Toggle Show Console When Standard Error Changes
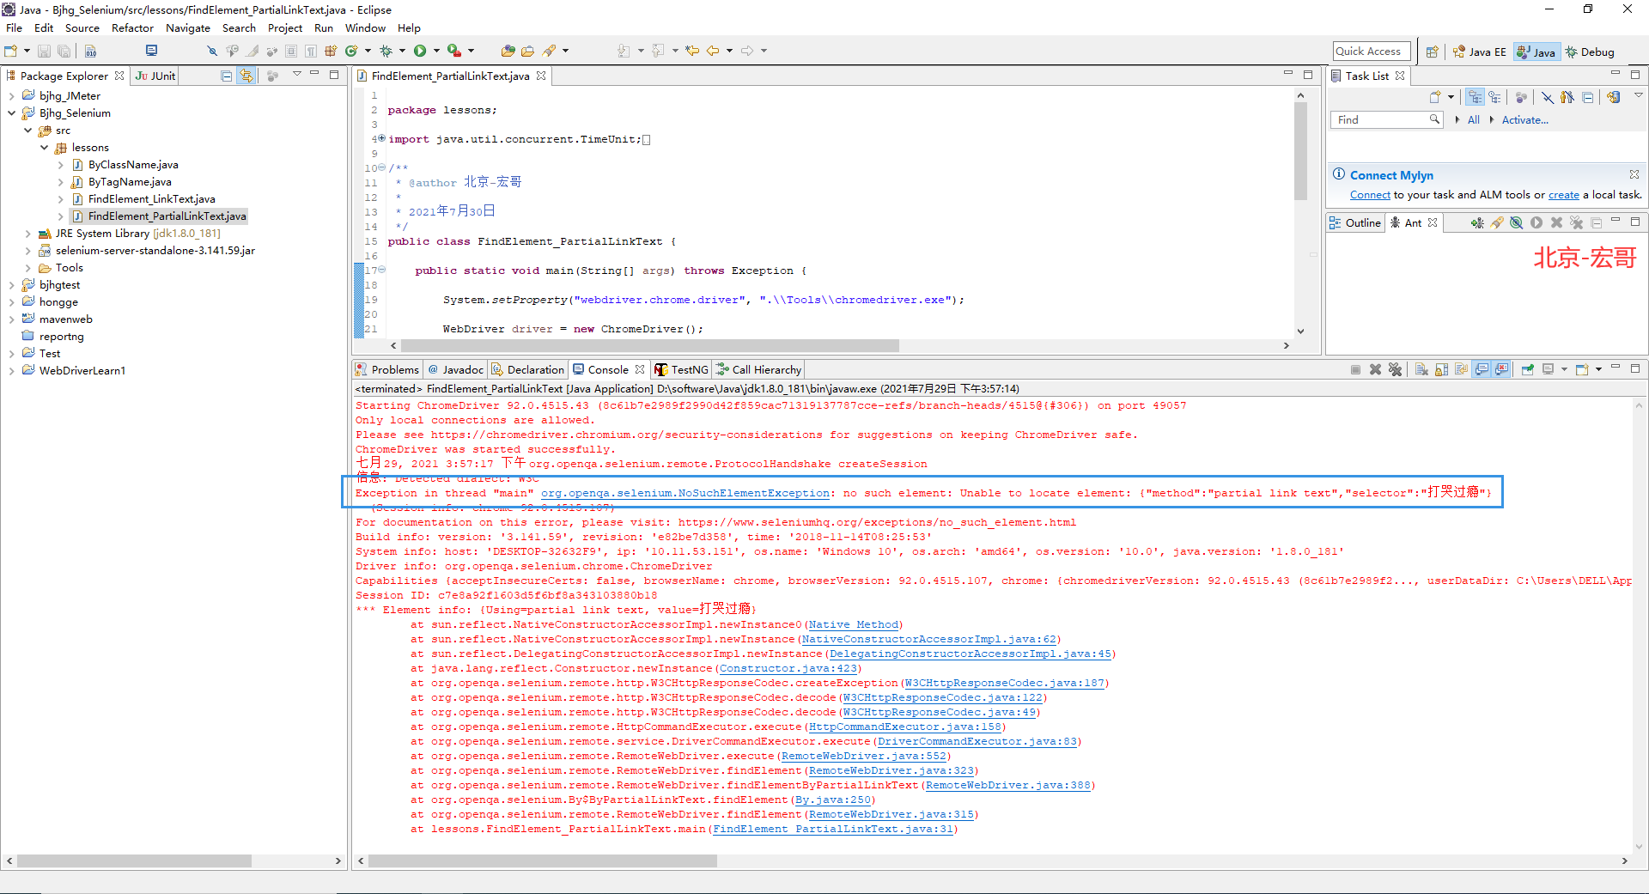The width and height of the screenshot is (1649, 894). [1501, 369]
